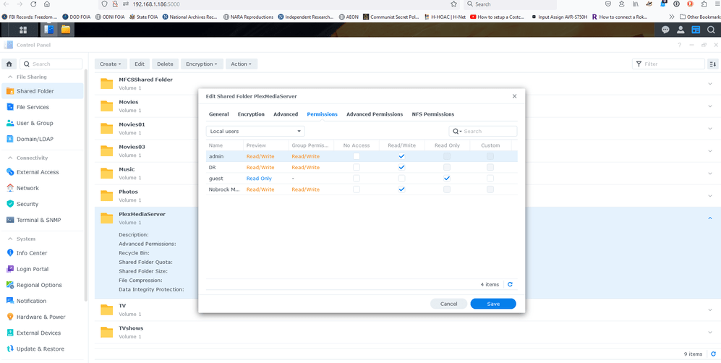Image resolution: width=721 pixels, height=363 pixels.
Task: Open Security settings in the sidebar
Action: [43, 204]
